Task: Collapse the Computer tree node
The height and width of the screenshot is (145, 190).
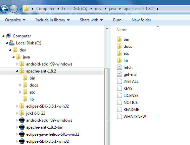Action: (x=3, y=36)
